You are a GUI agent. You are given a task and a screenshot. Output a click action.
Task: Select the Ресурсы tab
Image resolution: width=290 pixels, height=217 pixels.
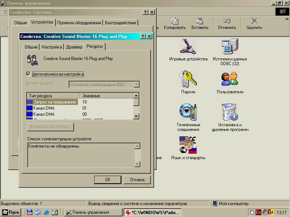point(95,46)
